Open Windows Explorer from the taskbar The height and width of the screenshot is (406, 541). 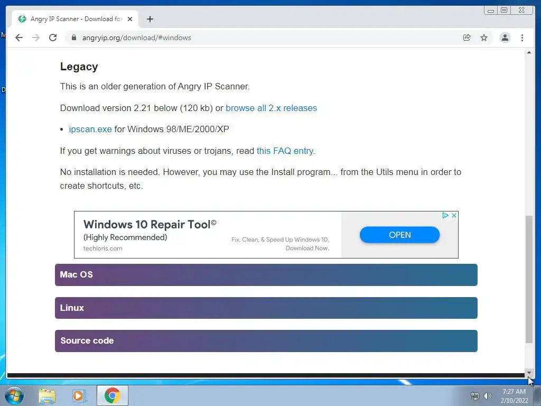tap(47, 395)
